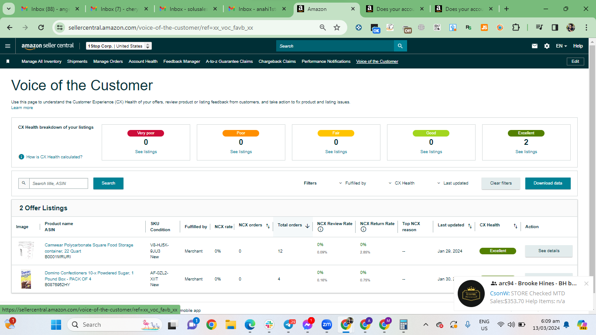Open the Seller Central settings gear
The image size is (596, 335).
[547, 46]
